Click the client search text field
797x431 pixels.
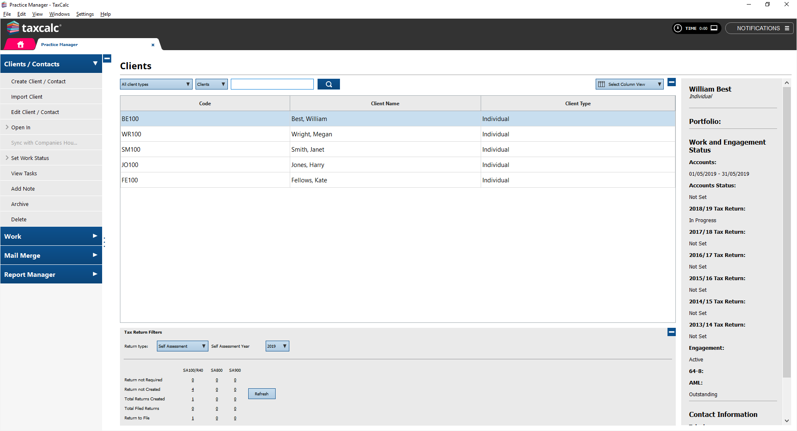272,84
